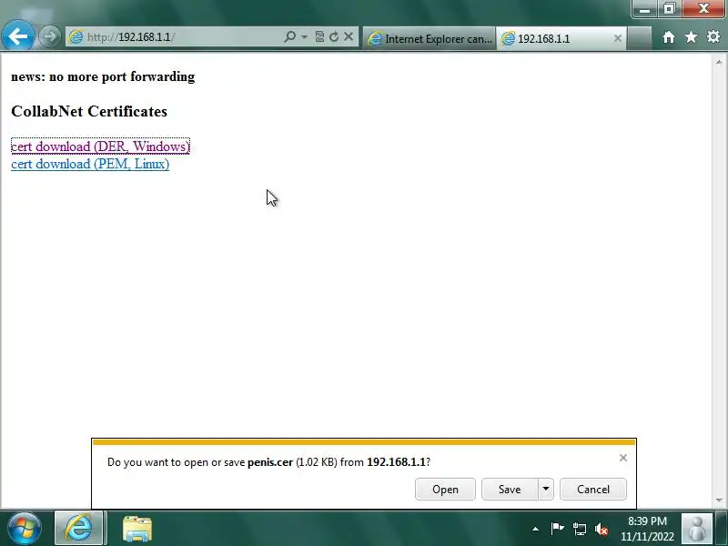Open a new blank tab
This screenshot has width=728, height=546.
coord(639,38)
